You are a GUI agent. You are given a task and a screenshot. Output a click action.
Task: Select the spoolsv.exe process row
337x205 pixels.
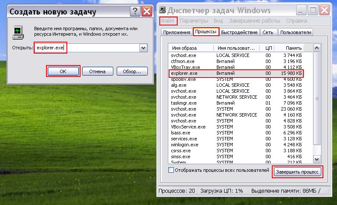point(236,79)
